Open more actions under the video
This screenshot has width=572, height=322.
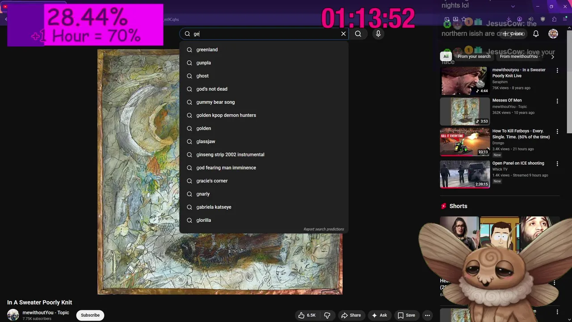pos(427,315)
